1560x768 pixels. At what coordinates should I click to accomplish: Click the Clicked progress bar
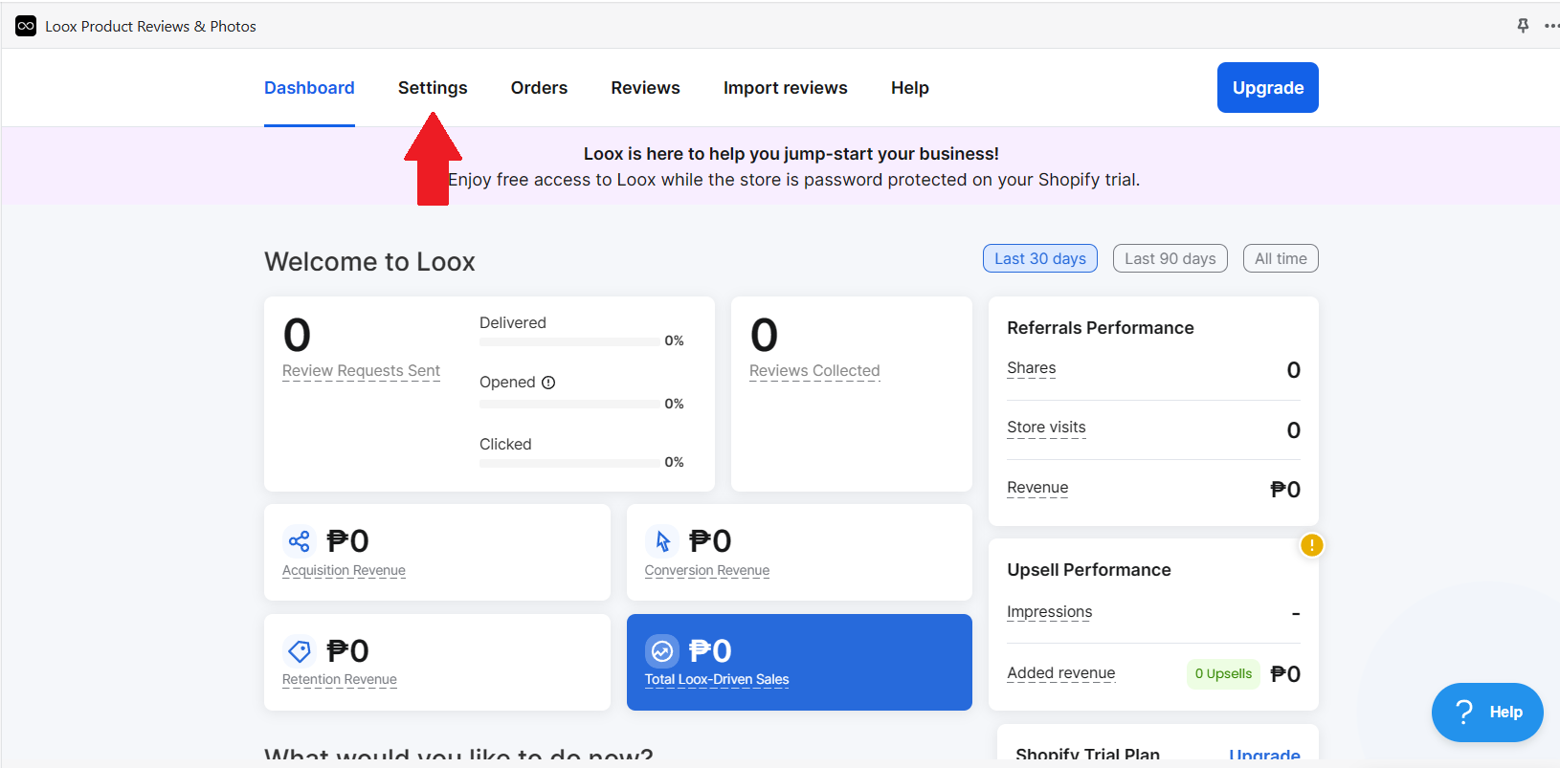(569, 463)
